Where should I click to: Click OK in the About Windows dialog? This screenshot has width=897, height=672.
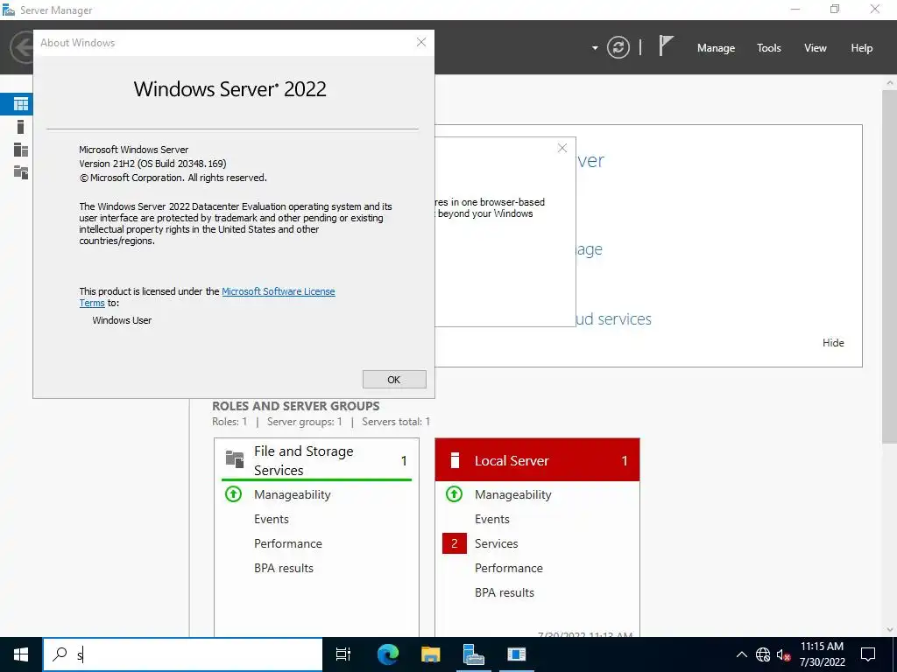(x=394, y=380)
